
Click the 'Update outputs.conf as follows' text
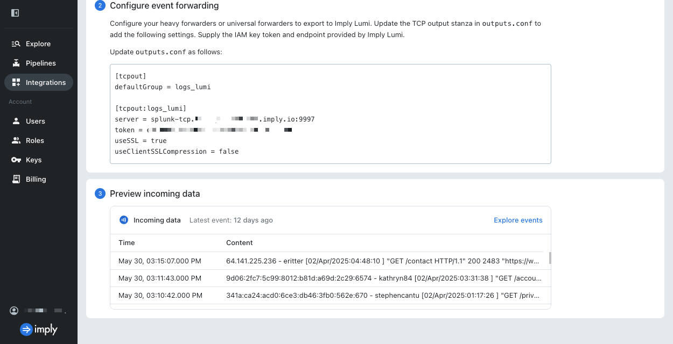[x=166, y=52]
